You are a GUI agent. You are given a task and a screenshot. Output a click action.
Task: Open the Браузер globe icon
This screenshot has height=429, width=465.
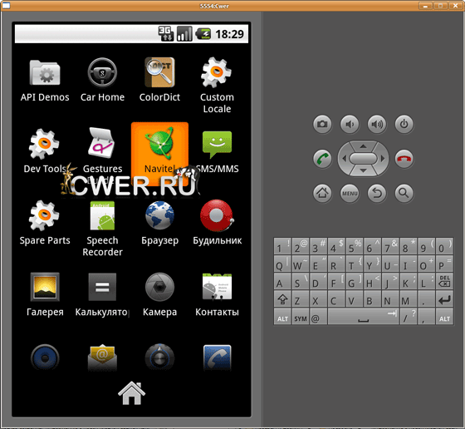pos(159,224)
